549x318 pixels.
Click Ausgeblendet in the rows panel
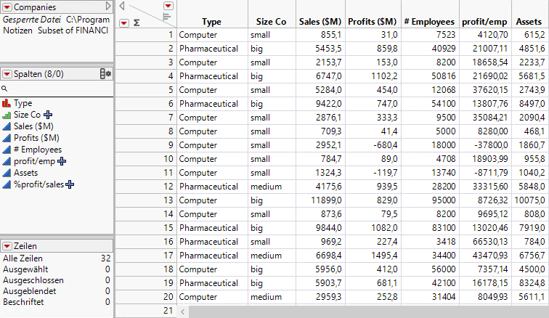pyautogui.click(x=29, y=291)
